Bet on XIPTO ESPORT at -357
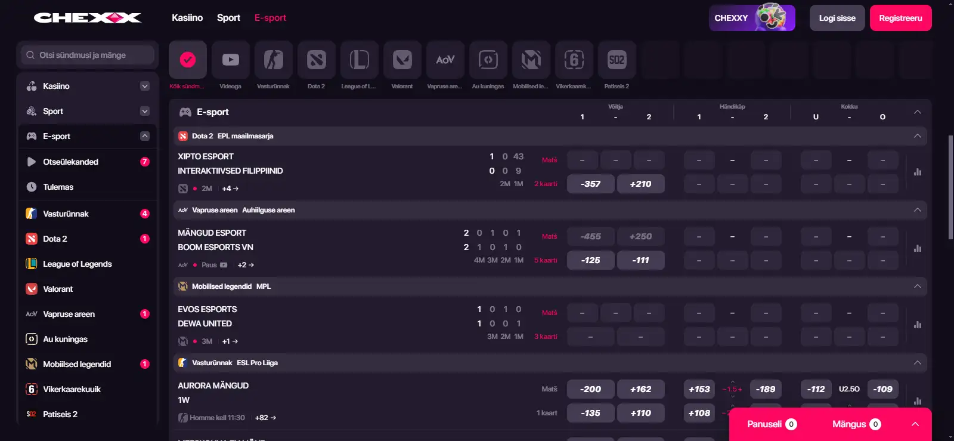Image resolution: width=954 pixels, height=441 pixels. coord(590,184)
